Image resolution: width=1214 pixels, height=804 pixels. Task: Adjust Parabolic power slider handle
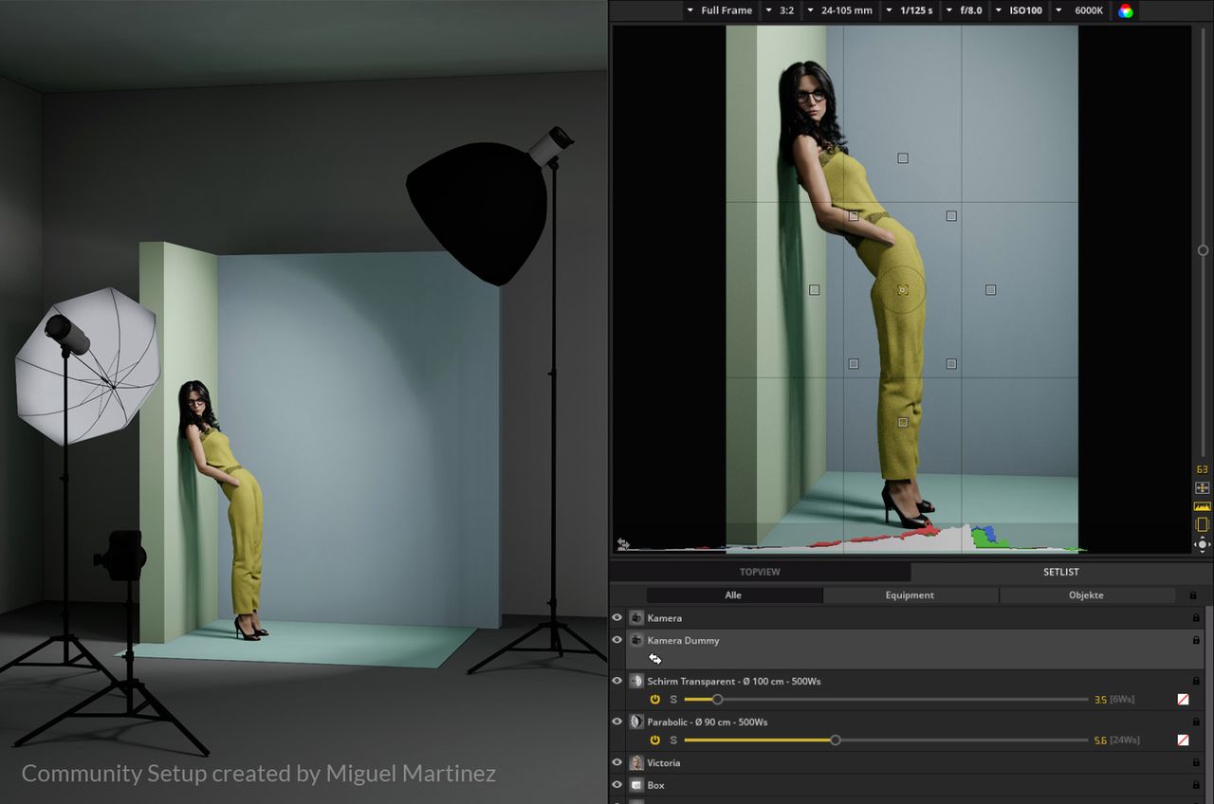pyautogui.click(x=835, y=740)
